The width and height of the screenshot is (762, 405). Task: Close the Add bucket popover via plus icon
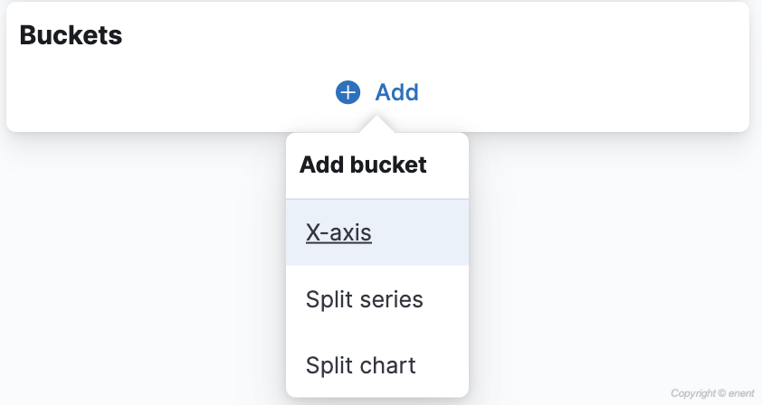pyautogui.click(x=348, y=92)
